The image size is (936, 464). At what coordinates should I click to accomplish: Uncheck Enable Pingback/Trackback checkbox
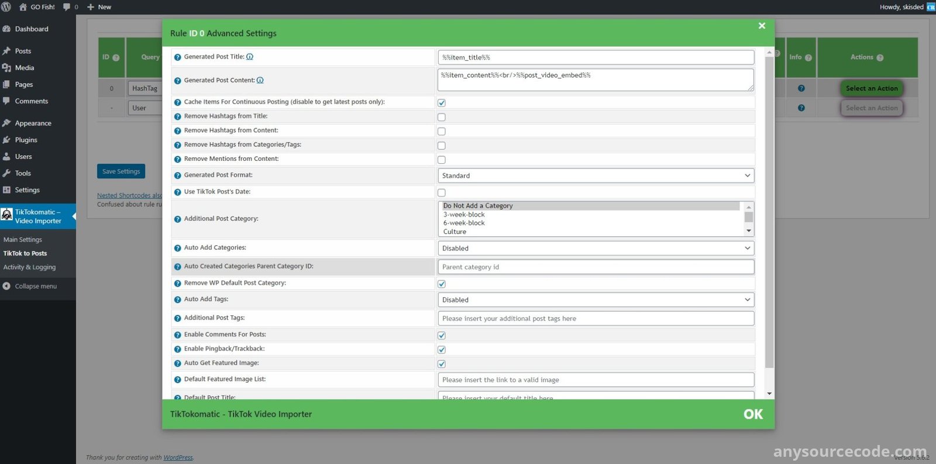442,349
